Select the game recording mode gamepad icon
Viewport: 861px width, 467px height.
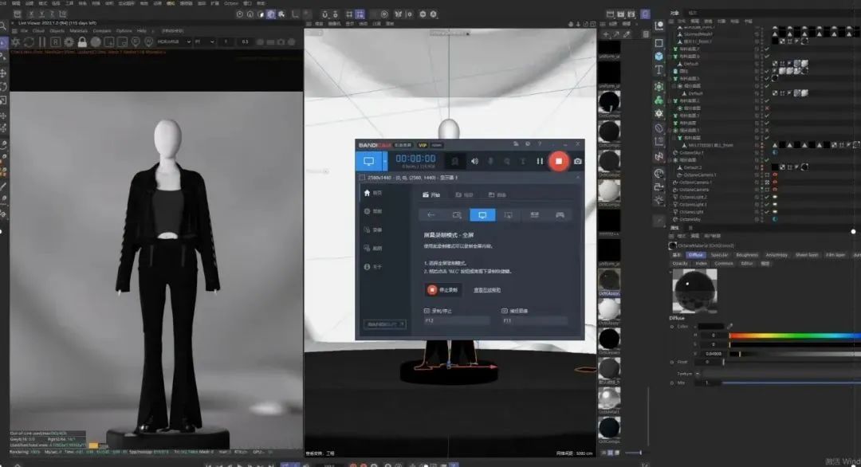(x=560, y=214)
